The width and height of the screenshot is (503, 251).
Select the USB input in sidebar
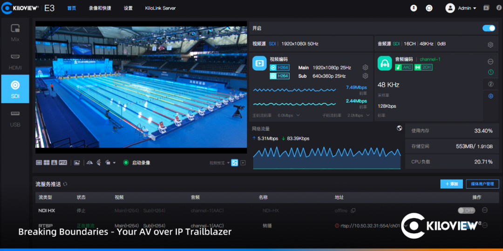[x=15, y=118]
